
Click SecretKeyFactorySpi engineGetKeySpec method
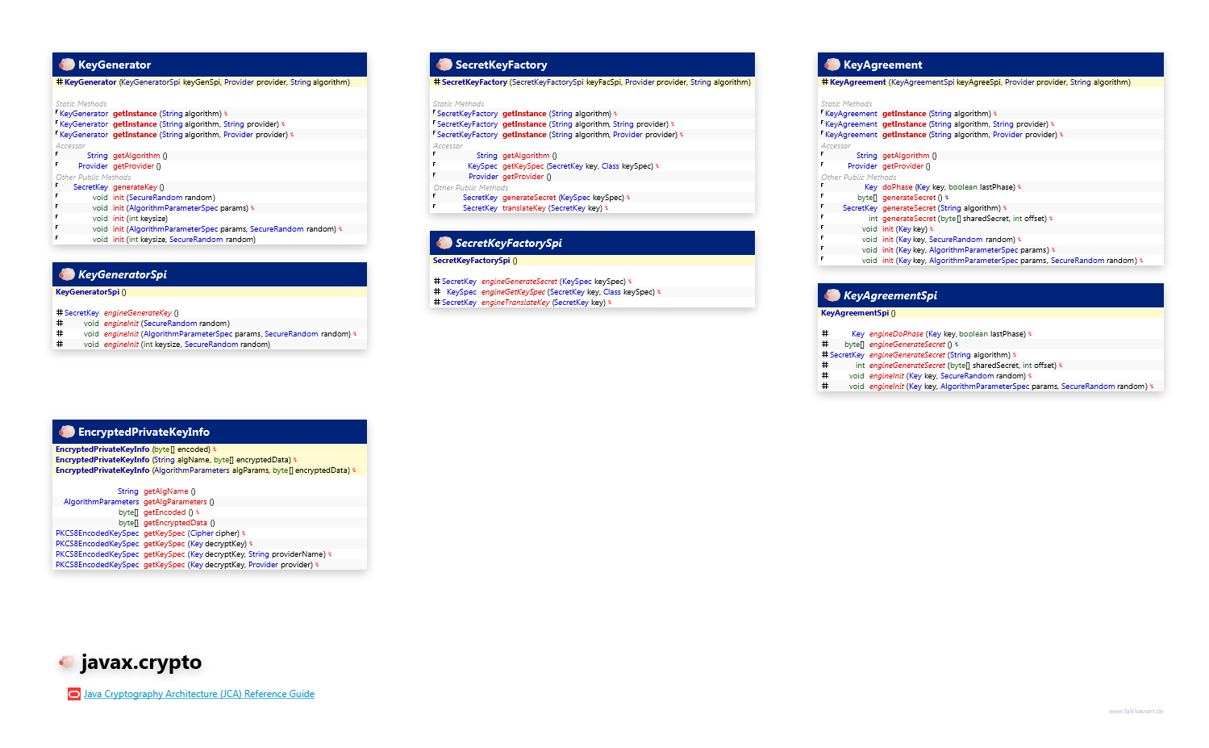click(x=592, y=292)
